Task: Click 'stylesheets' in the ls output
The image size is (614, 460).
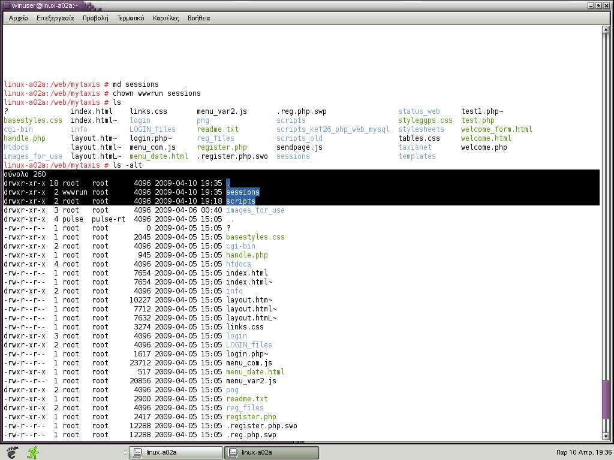Action: 421,129
